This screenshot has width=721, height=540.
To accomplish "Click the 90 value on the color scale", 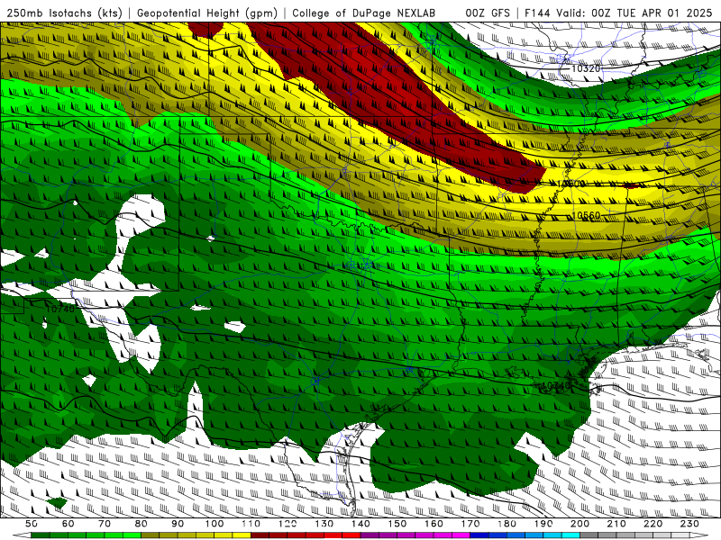I will coord(178,524).
